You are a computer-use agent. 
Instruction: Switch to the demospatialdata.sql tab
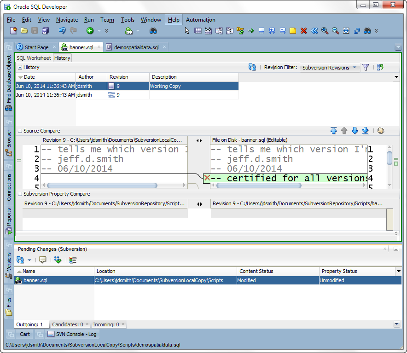pyautogui.click(x=136, y=47)
